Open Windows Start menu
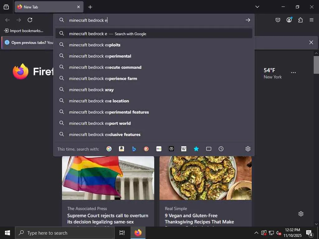 point(7,233)
